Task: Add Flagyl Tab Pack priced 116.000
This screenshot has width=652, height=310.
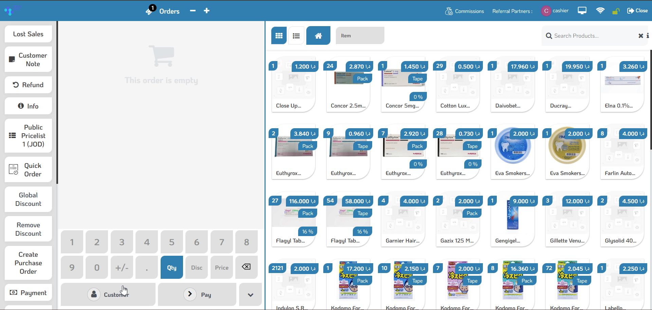Action: click(293, 219)
